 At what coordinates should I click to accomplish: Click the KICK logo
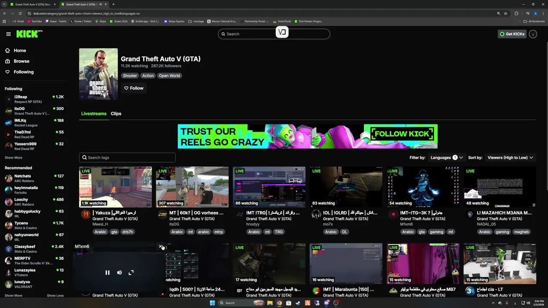29,34
